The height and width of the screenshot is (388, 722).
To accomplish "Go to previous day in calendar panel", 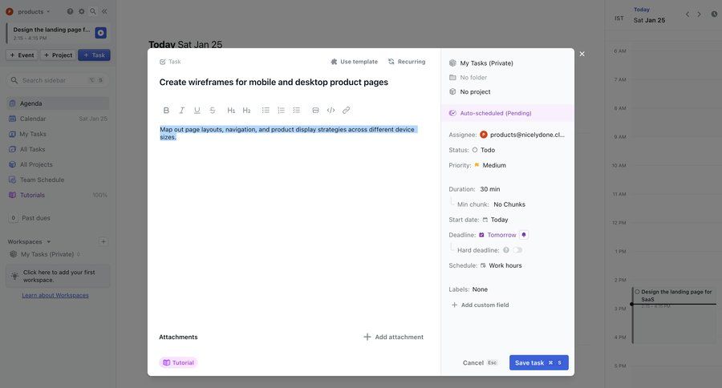I will 688,14.
